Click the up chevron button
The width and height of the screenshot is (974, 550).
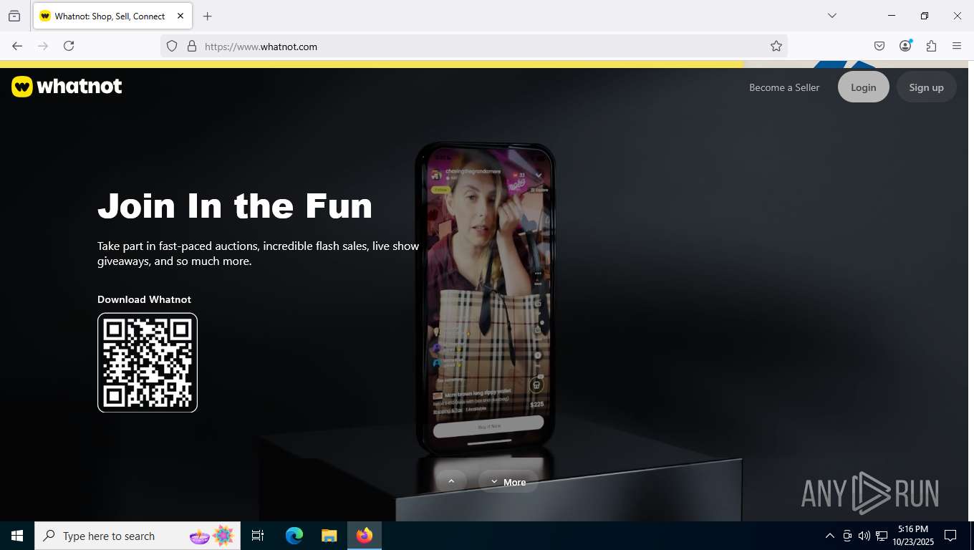tap(451, 481)
